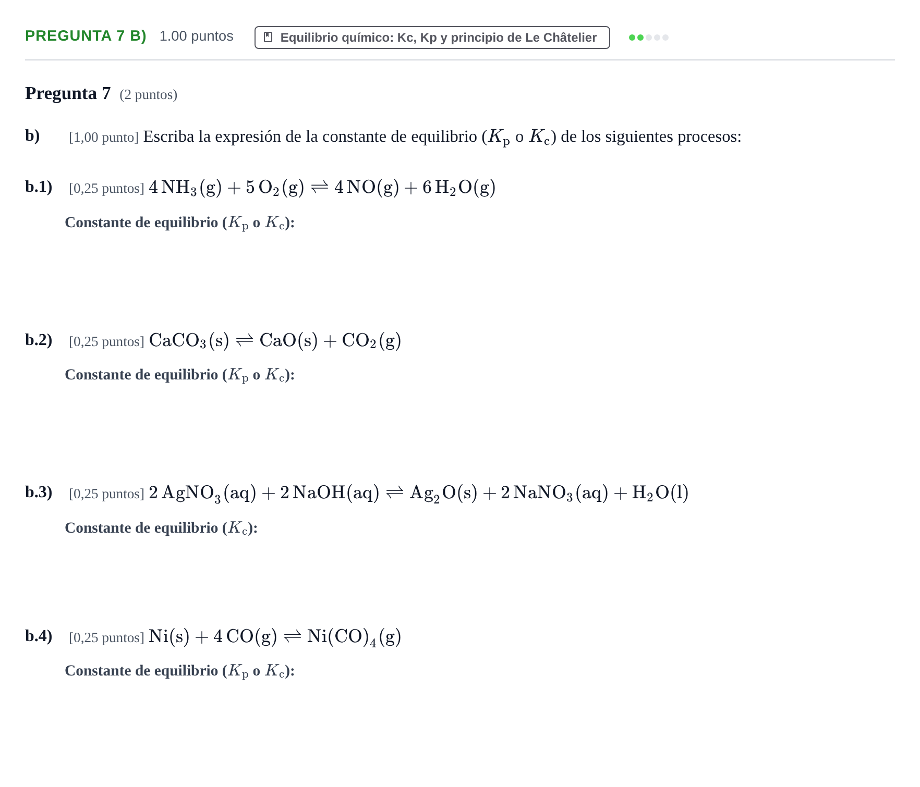Viewport: 920px width, 787px height.
Task: Click the 1.00 puntos label
Action: point(196,36)
